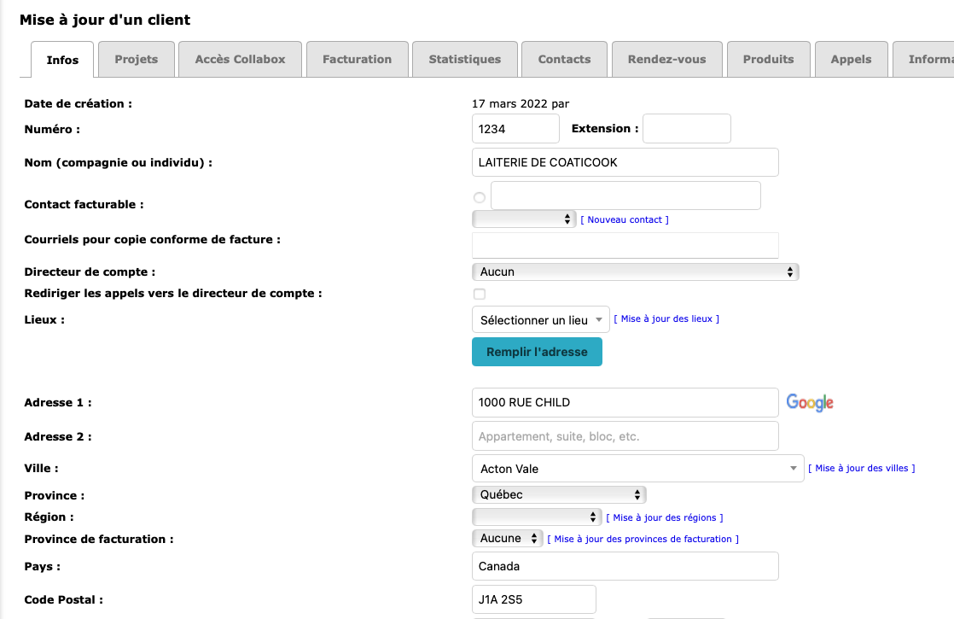
Task: Go to the Accès Collabox tab
Action: pos(240,60)
